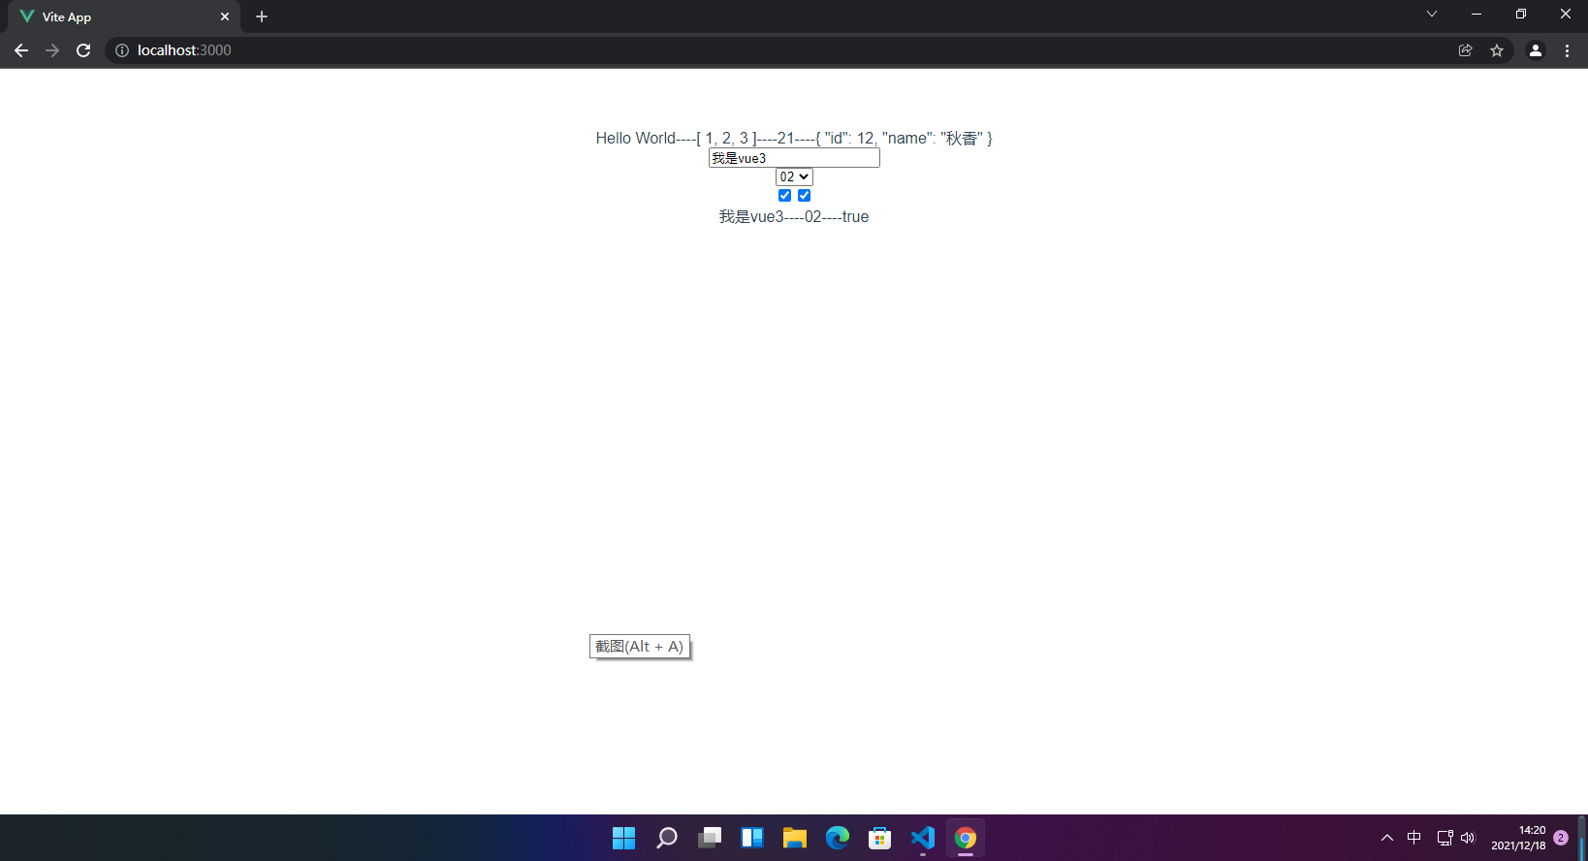Show hidden system tray icons

(1387, 838)
